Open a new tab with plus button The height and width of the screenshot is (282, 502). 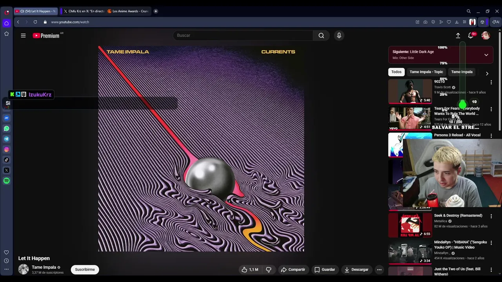click(x=156, y=11)
